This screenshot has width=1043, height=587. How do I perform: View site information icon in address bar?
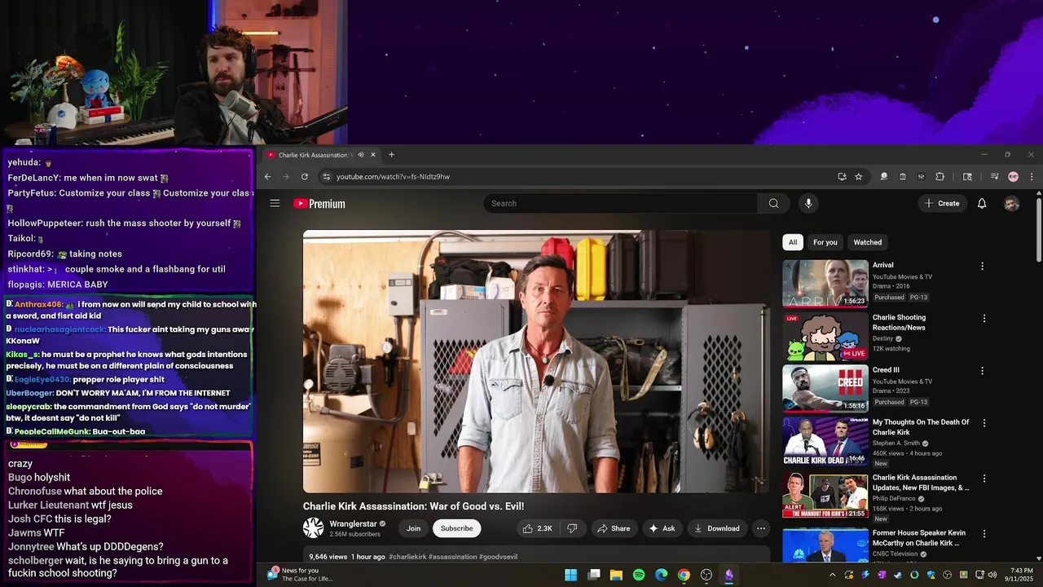[x=327, y=176]
